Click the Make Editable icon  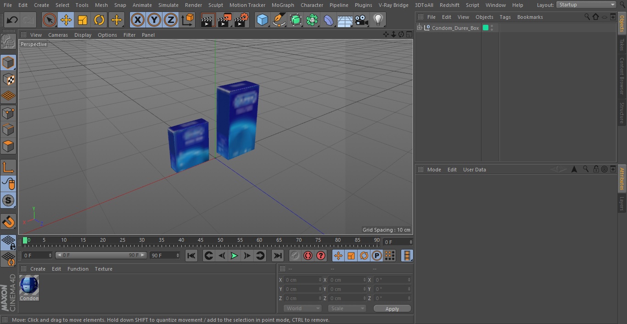[8, 42]
